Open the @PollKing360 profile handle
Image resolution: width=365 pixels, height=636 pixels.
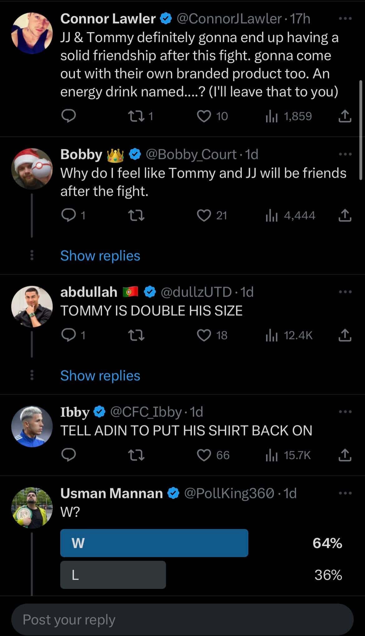(229, 493)
